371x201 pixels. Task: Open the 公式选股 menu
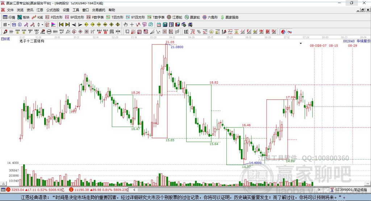coord(53,10)
